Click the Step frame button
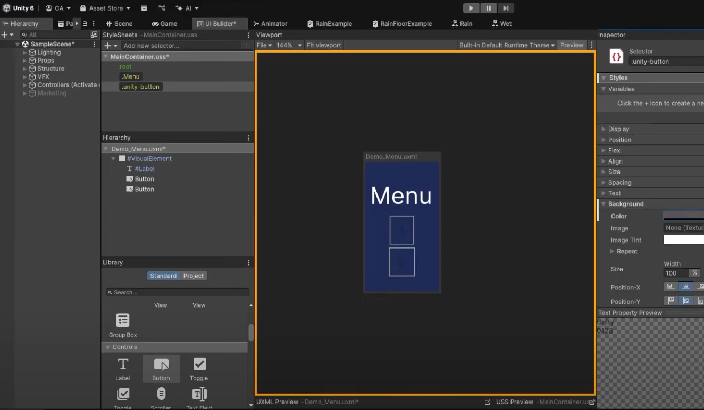The height and width of the screenshot is (410, 704). point(506,8)
